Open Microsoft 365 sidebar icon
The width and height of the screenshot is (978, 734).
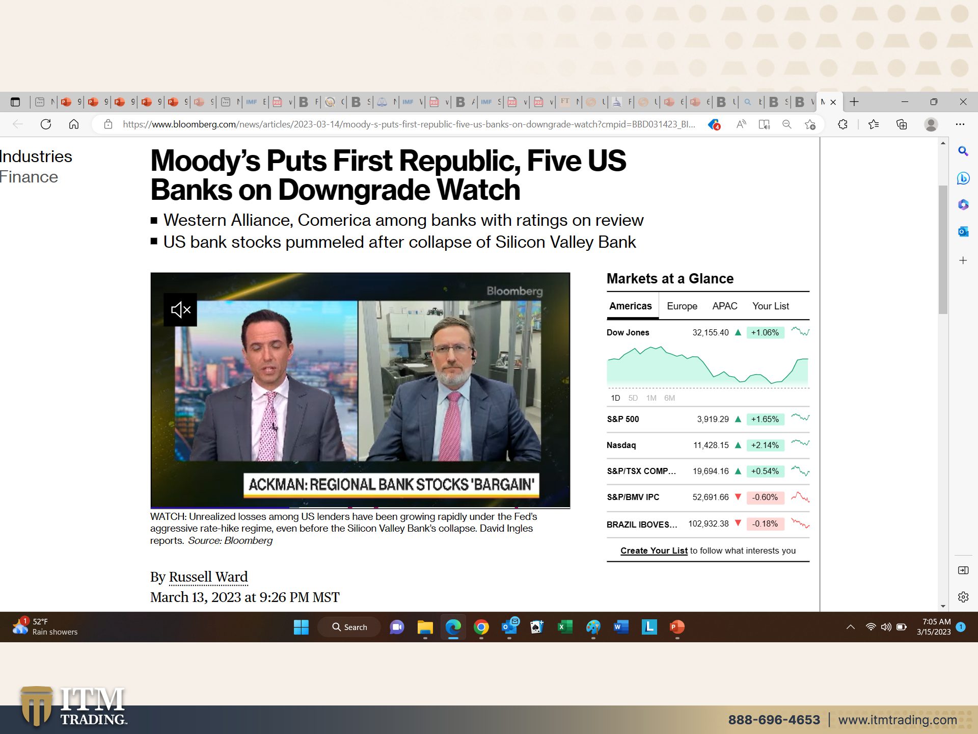[963, 205]
